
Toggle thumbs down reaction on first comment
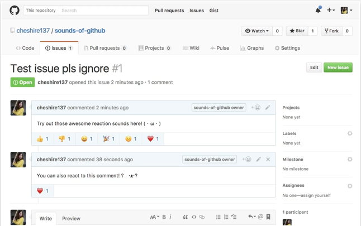pyautogui.click(x=64, y=138)
